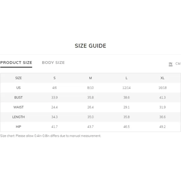This screenshot has width=181, height=181.
Task: Click the LENGTH row label
Action: coord(18,117)
